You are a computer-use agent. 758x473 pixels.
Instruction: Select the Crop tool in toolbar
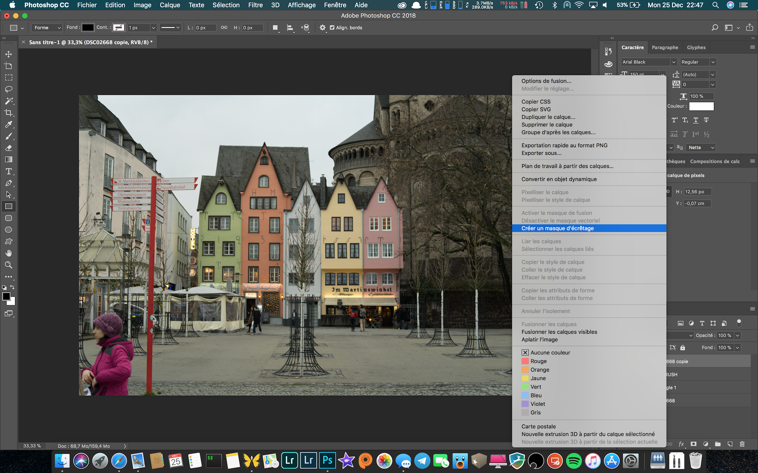8,113
